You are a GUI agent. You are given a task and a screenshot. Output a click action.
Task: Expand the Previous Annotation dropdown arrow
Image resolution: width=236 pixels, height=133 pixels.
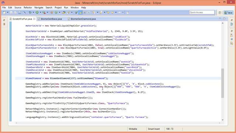click(104, 13)
